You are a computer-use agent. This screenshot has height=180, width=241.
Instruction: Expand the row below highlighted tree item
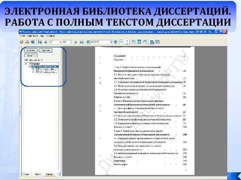pos(33,69)
